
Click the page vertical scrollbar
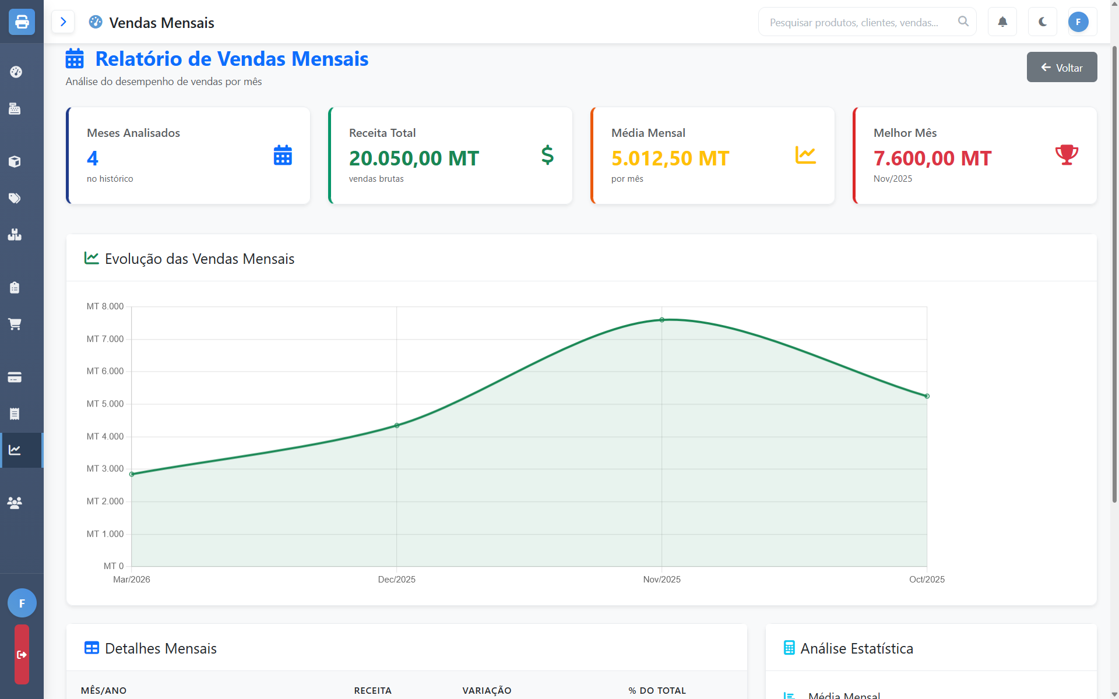(1114, 274)
